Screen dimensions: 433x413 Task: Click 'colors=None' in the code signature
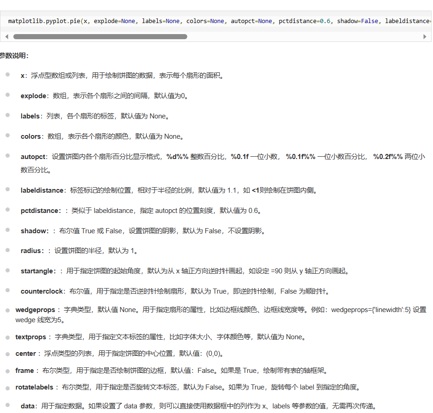pos(205,21)
